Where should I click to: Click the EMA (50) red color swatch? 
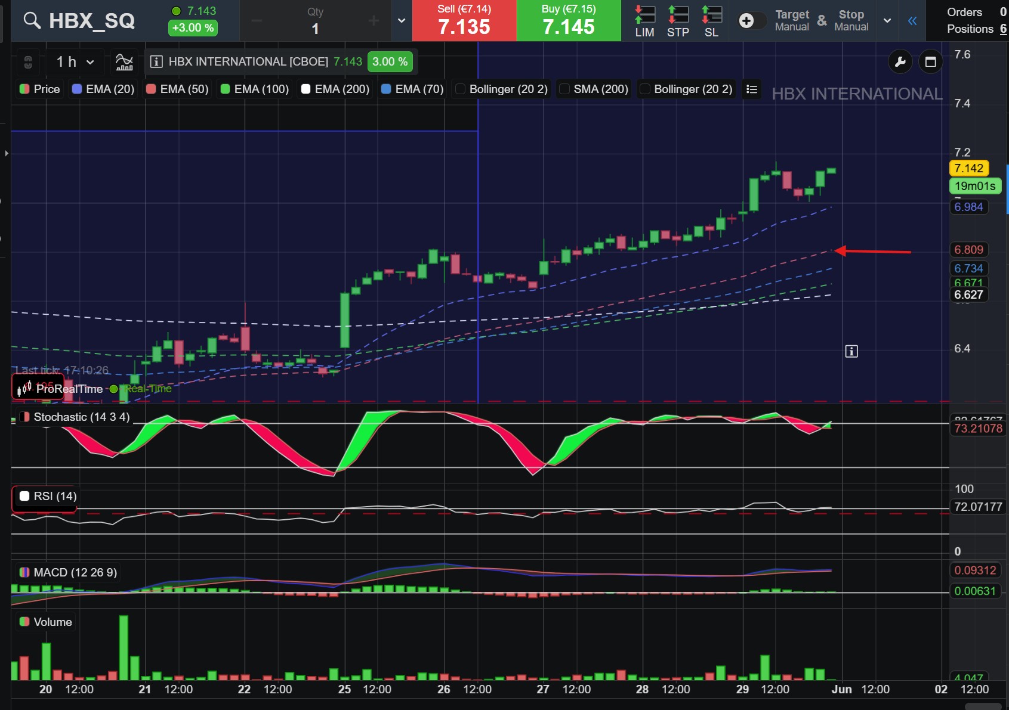pyautogui.click(x=151, y=89)
